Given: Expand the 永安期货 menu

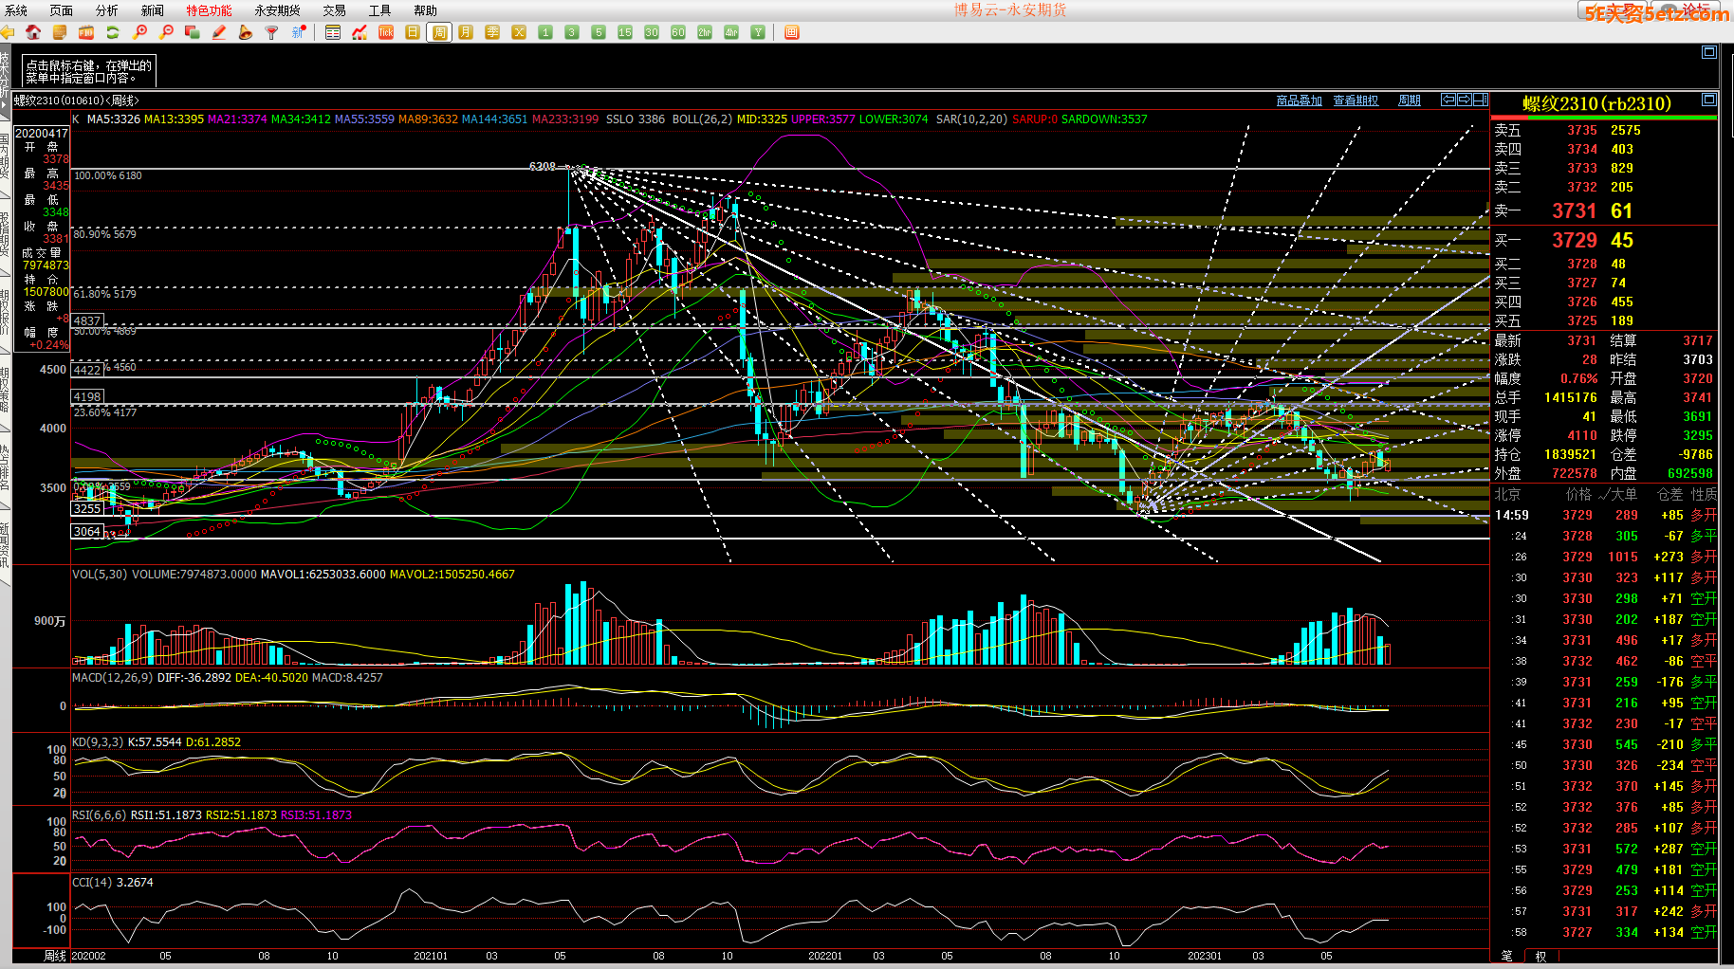Looking at the screenshot, I should 277,10.
